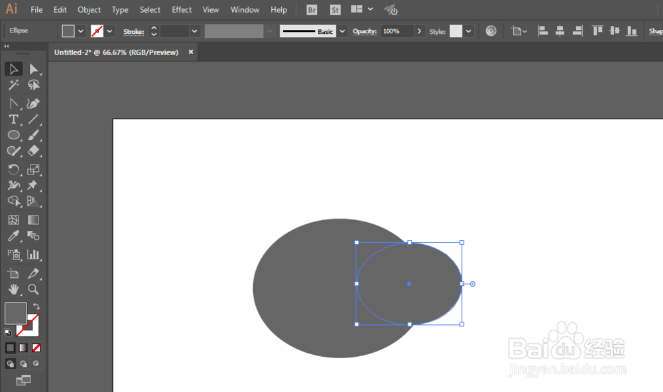Set fill mode to None
This screenshot has height=392, width=663.
tap(36, 348)
